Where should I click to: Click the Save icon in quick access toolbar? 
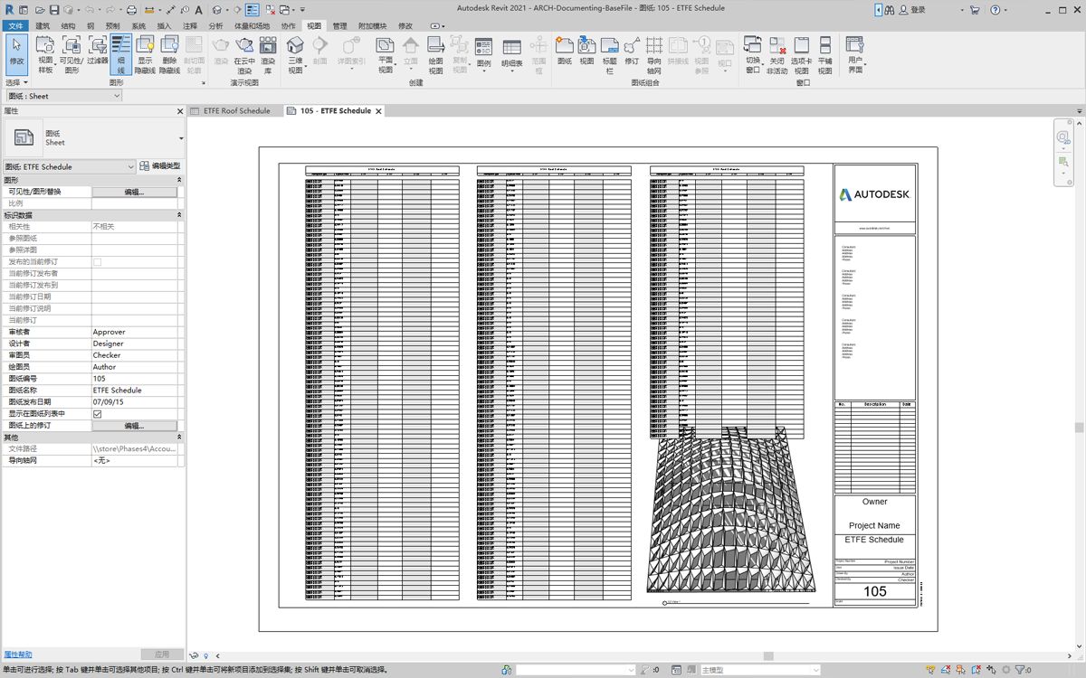[x=55, y=10]
